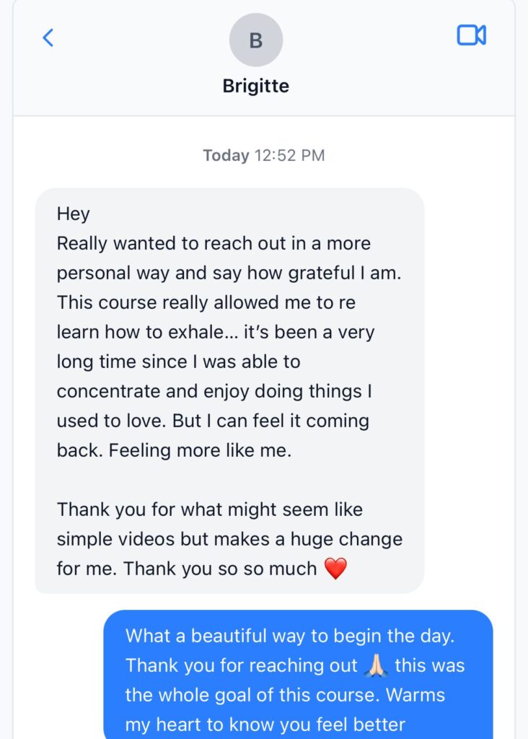Tap the back chevron arrow
Screen dimensions: 528x739
pos(48,38)
